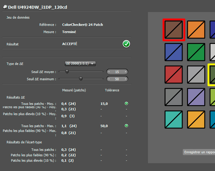The image size is (215, 171).
Task: Decrease Seuil ΔE maximum with left arrow
Action: pyautogui.click(x=109, y=79)
